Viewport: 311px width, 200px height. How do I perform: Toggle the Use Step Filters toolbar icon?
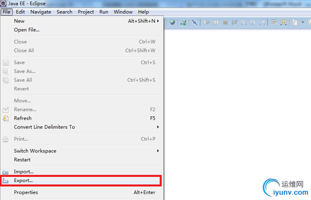[283, 22]
